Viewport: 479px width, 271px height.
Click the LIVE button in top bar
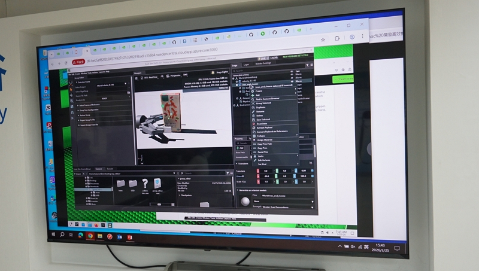[263, 58]
